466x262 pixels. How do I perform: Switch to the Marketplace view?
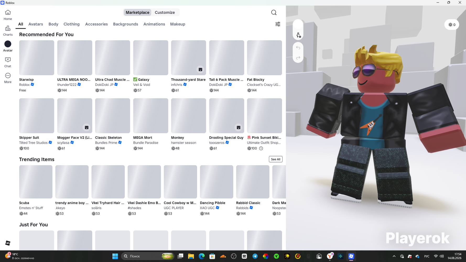pyautogui.click(x=137, y=12)
